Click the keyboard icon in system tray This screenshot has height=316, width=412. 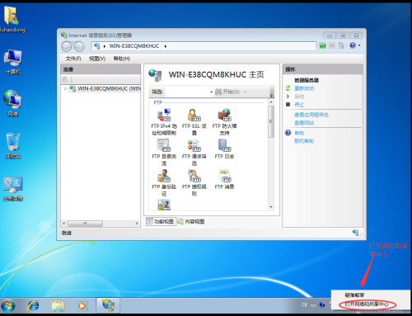click(313, 304)
